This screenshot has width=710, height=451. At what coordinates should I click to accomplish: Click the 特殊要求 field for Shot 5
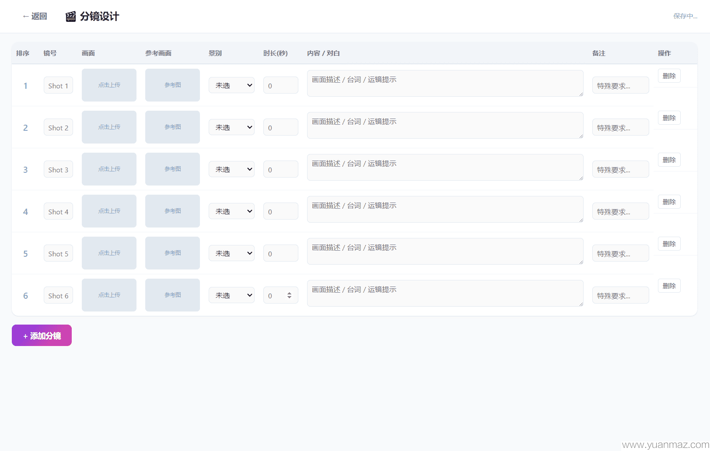(x=620, y=253)
